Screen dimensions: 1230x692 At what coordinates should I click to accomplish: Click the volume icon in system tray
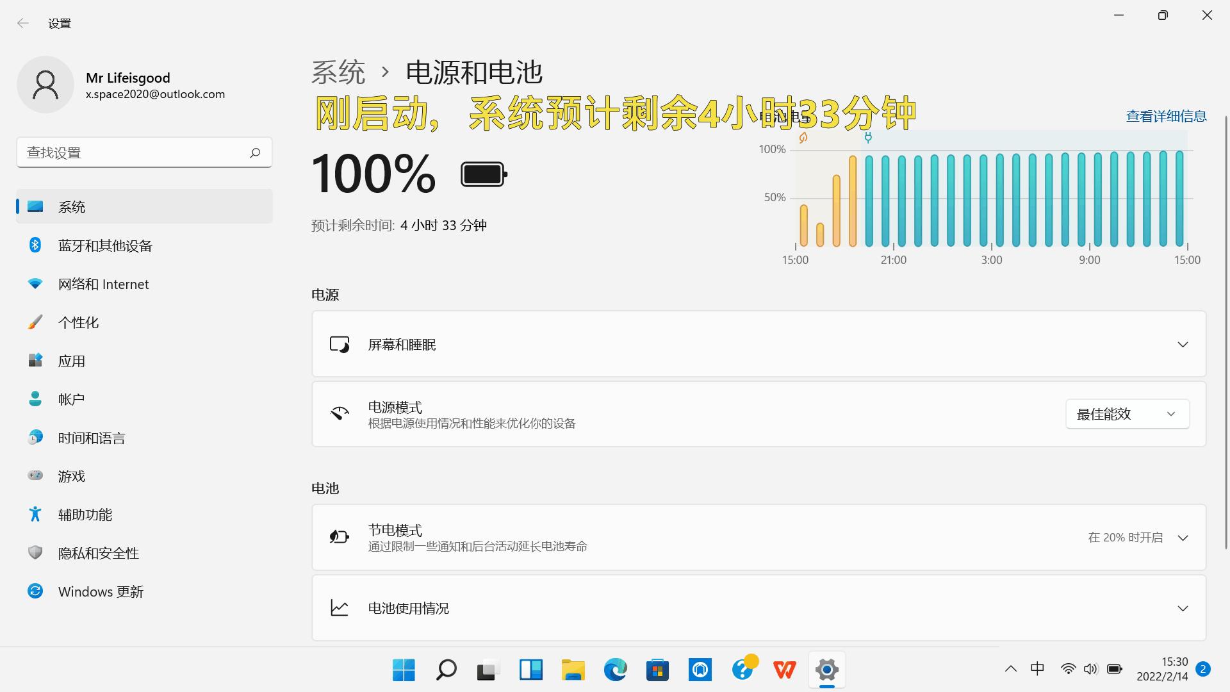(1091, 668)
